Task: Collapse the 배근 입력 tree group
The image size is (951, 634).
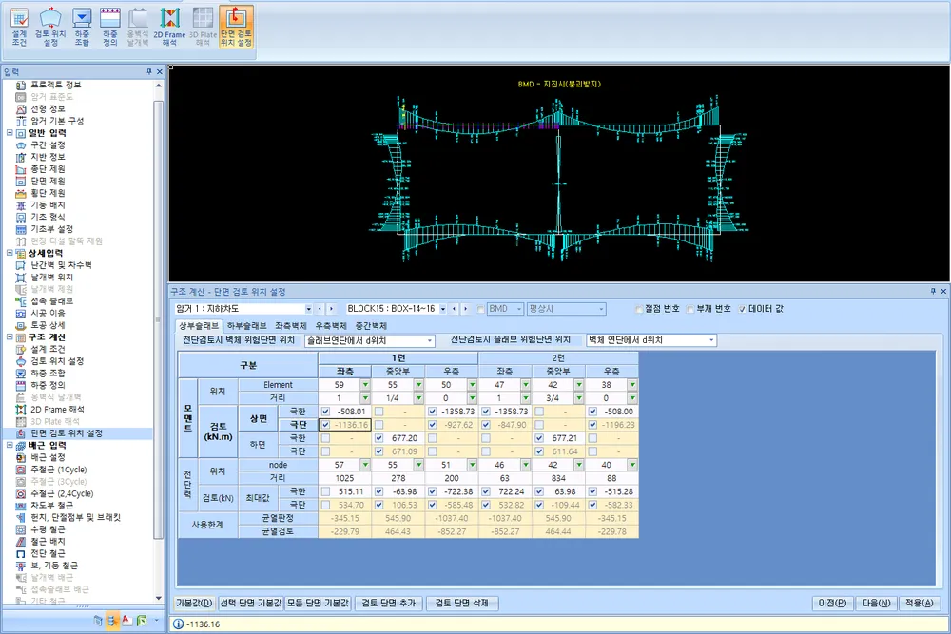Action: (x=10, y=445)
